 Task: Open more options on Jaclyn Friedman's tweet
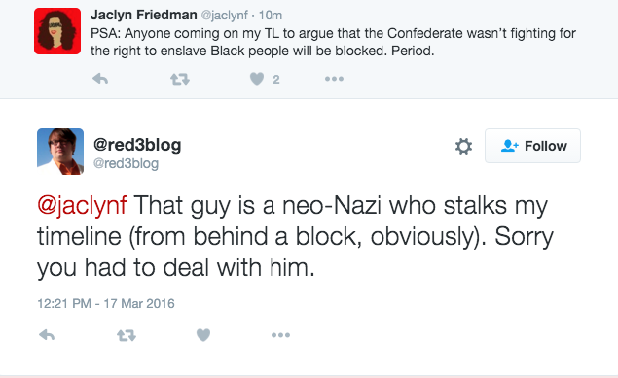click(x=334, y=79)
